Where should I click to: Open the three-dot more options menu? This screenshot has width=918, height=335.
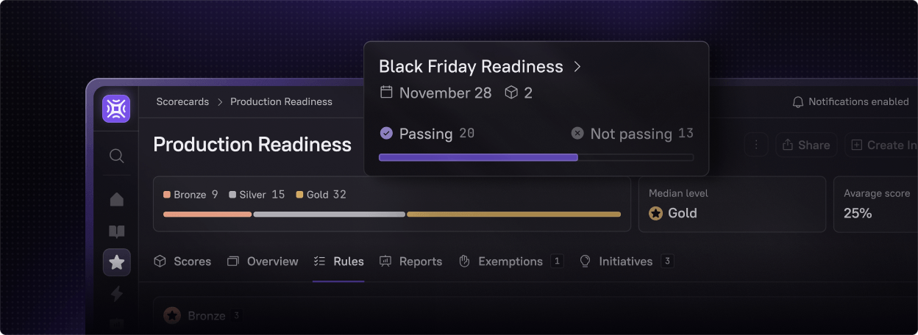[x=756, y=145]
